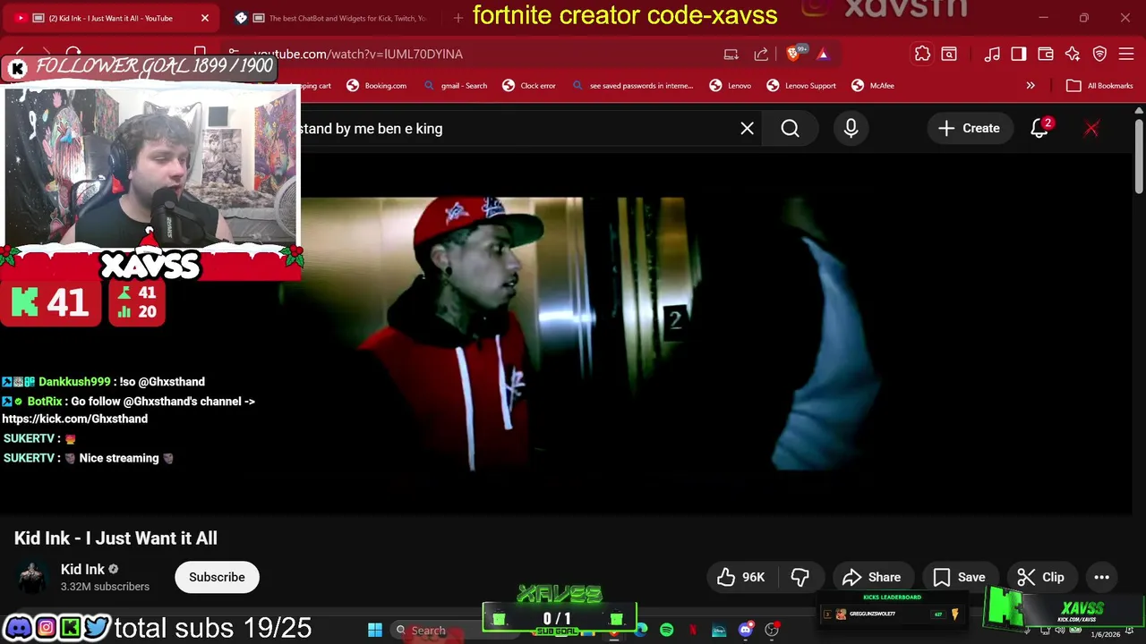Open YouTube notifications bell
Viewport: 1146px width, 644px height.
(x=1039, y=129)
